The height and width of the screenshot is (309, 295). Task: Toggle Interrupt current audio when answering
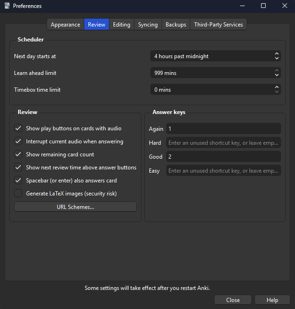(x=18, y=141)
